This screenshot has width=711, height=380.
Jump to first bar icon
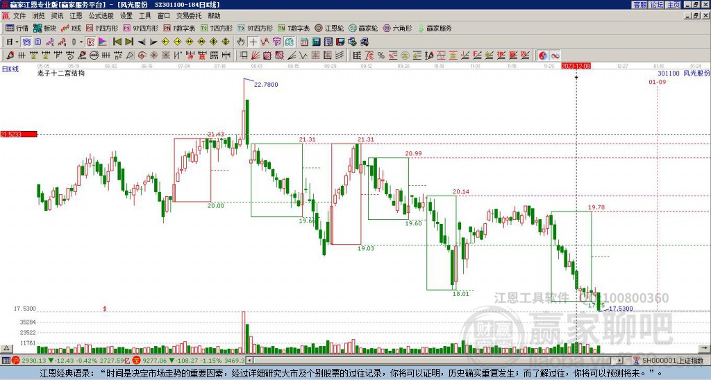point(117,42)
